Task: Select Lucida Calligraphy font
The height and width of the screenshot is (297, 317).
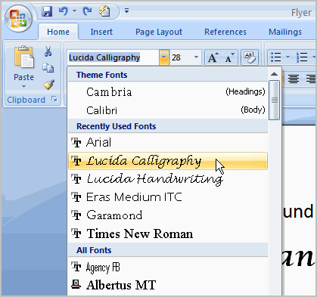Action: [x=168, y=161]
